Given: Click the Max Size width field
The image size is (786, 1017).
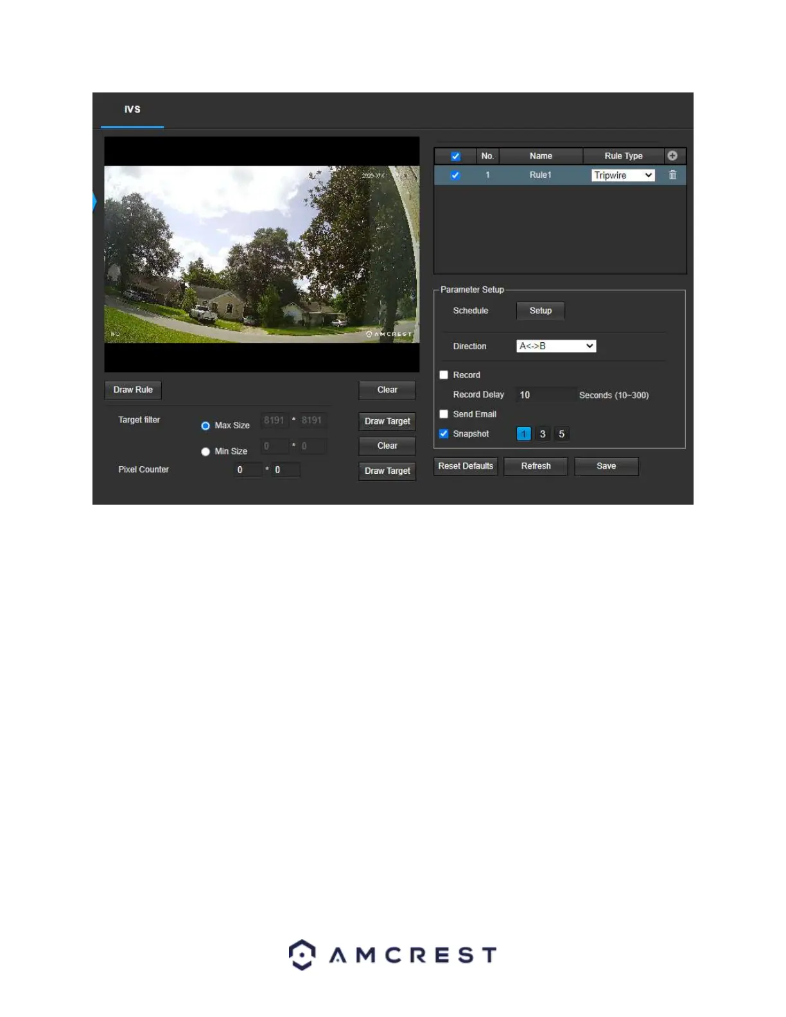Looking at the screenshot, I should 274,421.
